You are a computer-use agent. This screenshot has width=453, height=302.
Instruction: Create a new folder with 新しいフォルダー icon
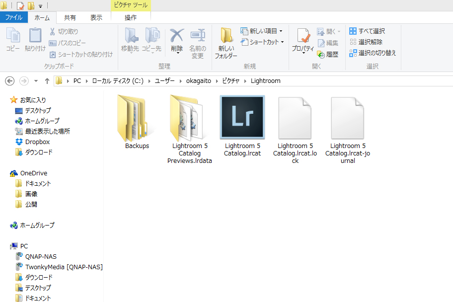point(226,36)
